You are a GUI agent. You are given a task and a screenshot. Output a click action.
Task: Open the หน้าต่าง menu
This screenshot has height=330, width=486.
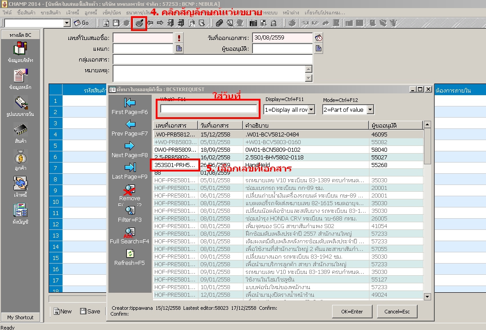(291, 13)
